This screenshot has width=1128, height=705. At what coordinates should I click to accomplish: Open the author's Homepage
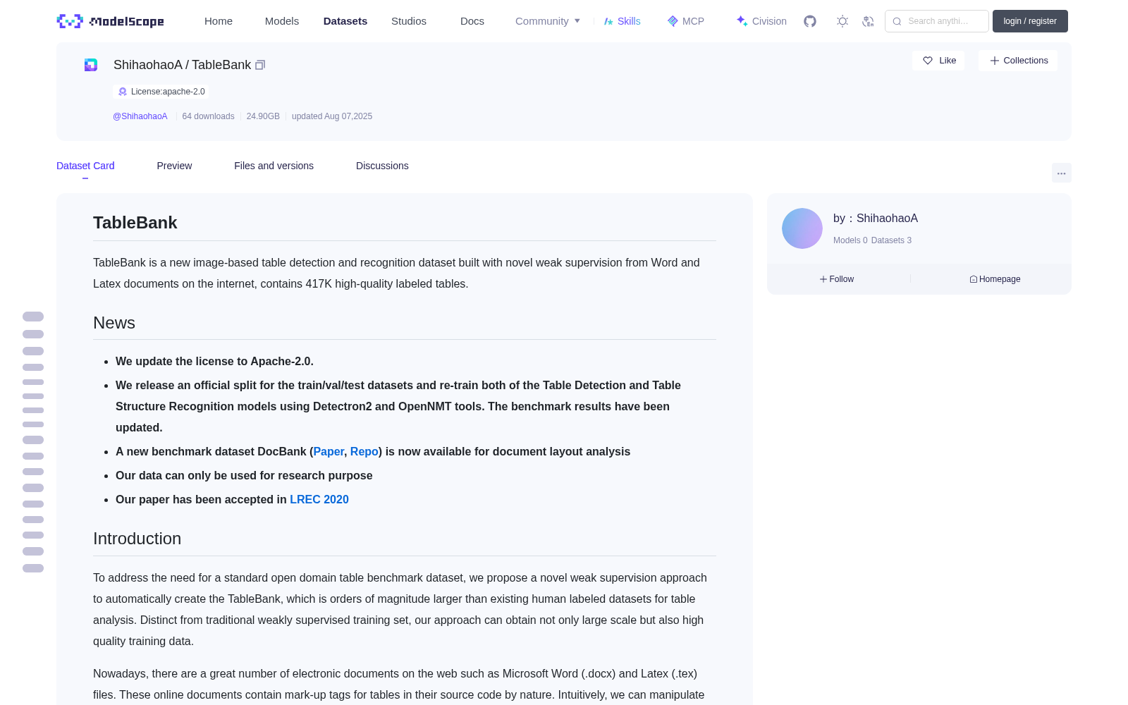995,279
